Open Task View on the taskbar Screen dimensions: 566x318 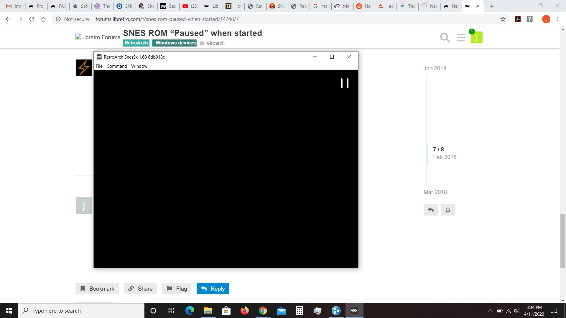[x=171, y=311]
